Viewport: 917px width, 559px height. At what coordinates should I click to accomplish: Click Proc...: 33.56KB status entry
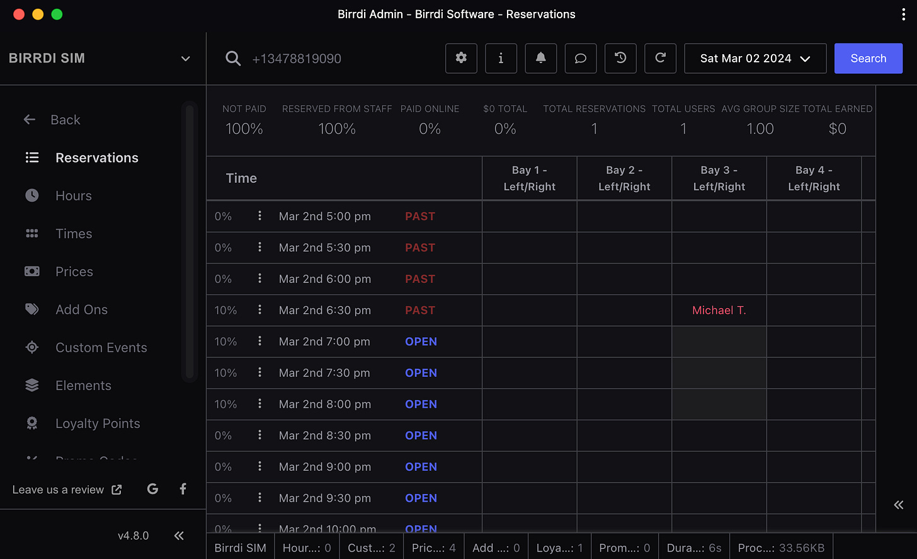[781, 548]
